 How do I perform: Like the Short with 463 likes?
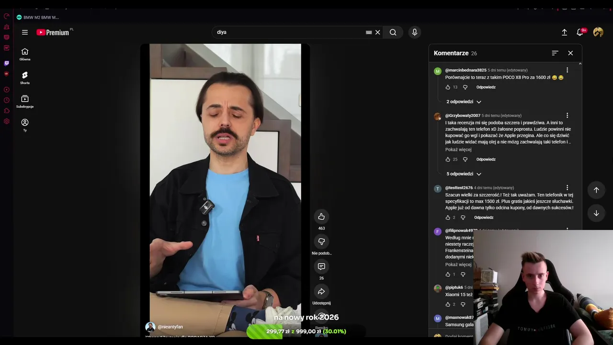(321, 217)
